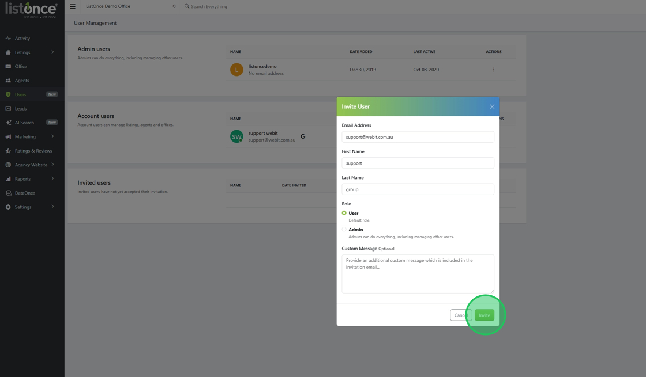646x377 pixels.
Task: Click the Office briefcase icon
Action: point(8,66)
